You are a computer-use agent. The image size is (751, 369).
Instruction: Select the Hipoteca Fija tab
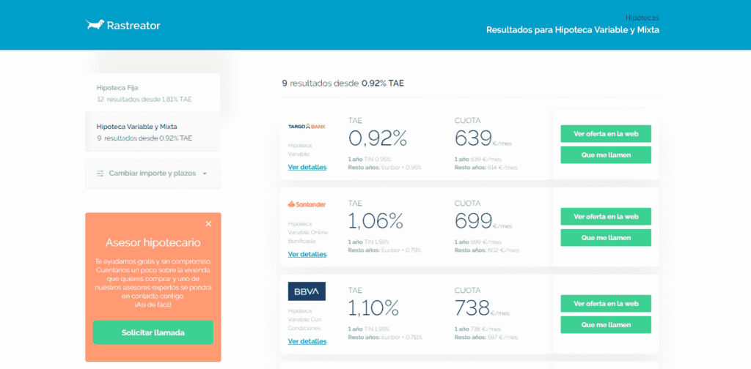153,93
